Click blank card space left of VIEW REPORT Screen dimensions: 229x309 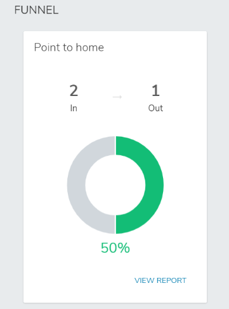point(78,280)
